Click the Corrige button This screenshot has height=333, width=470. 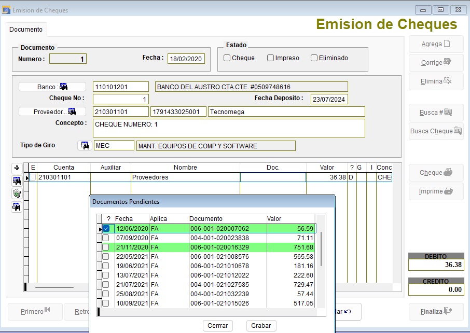(x=436, y=63)
